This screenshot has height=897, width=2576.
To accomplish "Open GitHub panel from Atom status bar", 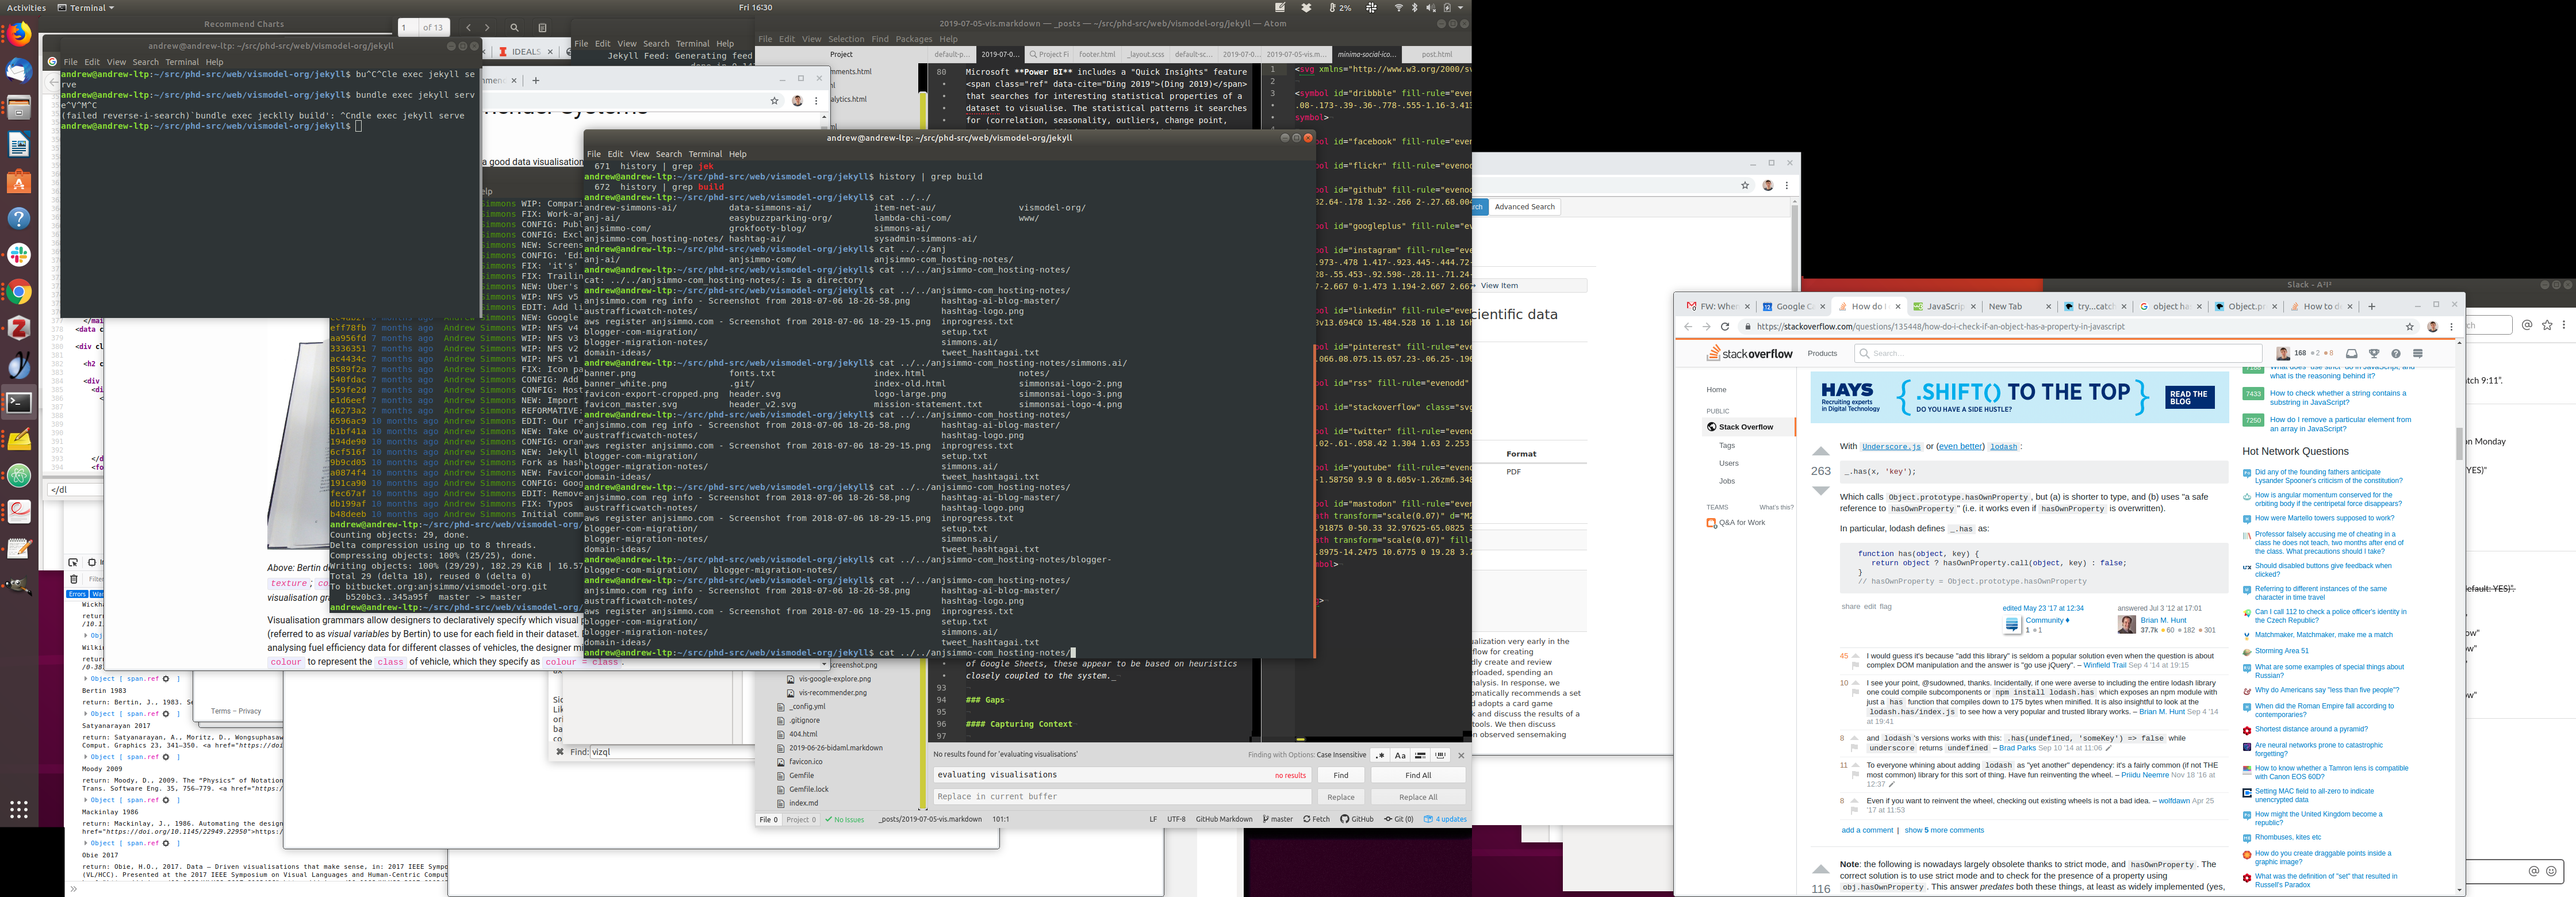I will [x=1356, y=819].
